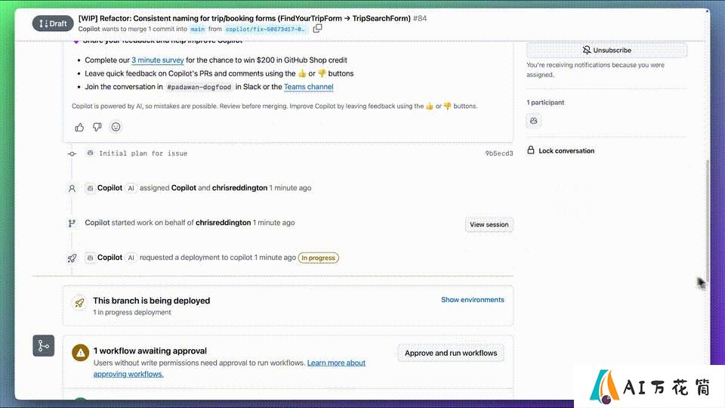Click the person assigned icon in timeline

point(72,188)
